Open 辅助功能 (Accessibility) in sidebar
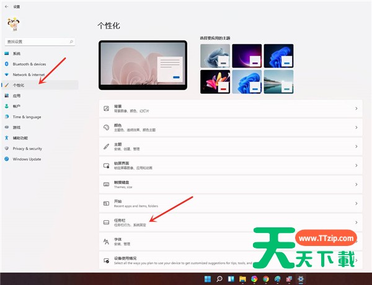Viewport: 372px width, 285px height. (40, 138)
